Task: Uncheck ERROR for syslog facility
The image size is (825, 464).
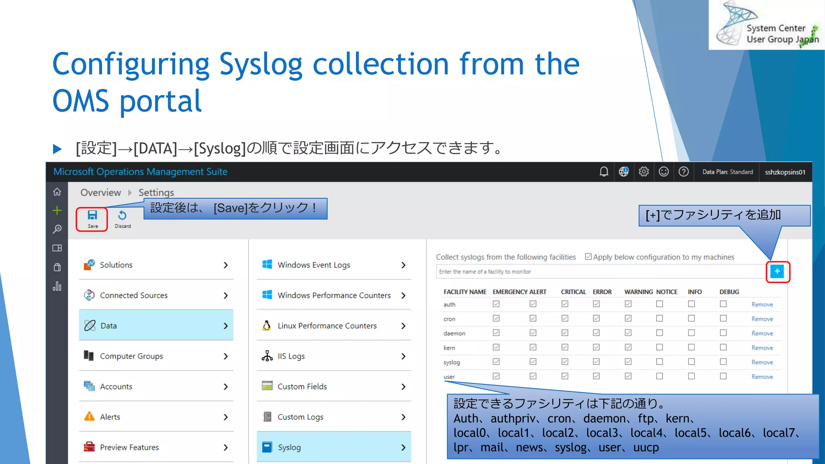Action: pos(596,362)
